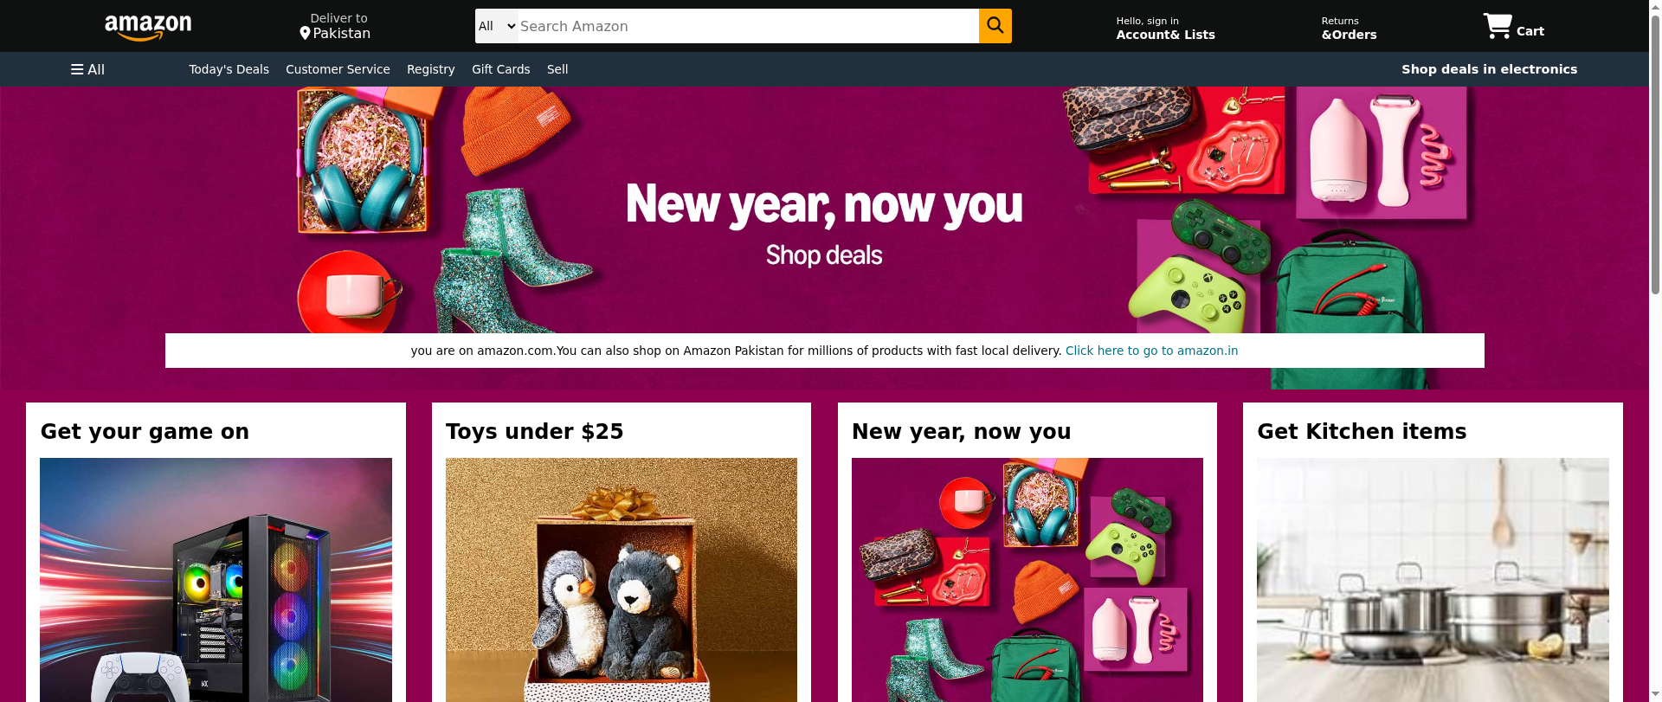Open Account & Lists menu
Screen dimensions: 1662x702
coord(1165,29)
